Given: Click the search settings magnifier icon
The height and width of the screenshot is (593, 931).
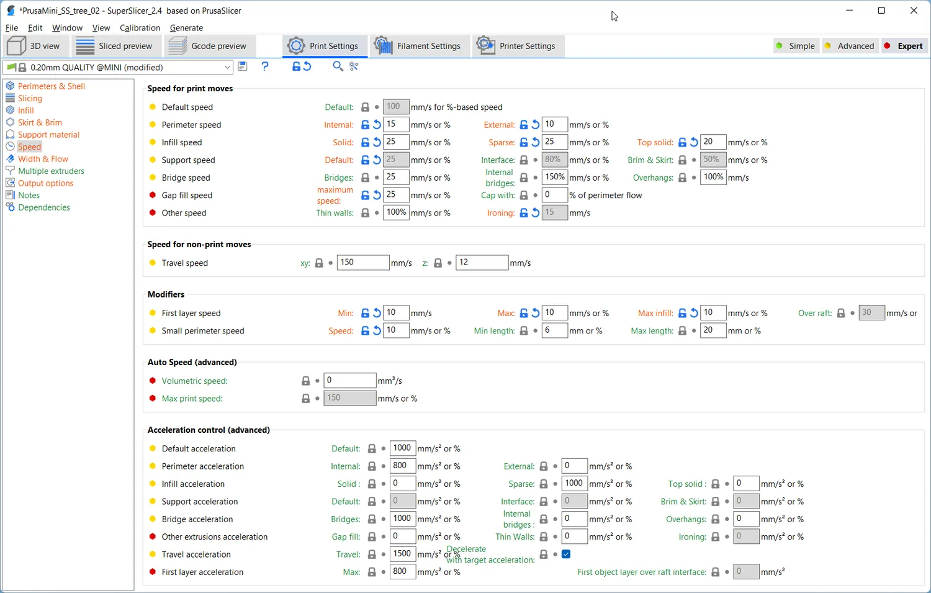Looking at the screenshot, I should (338, 66).
